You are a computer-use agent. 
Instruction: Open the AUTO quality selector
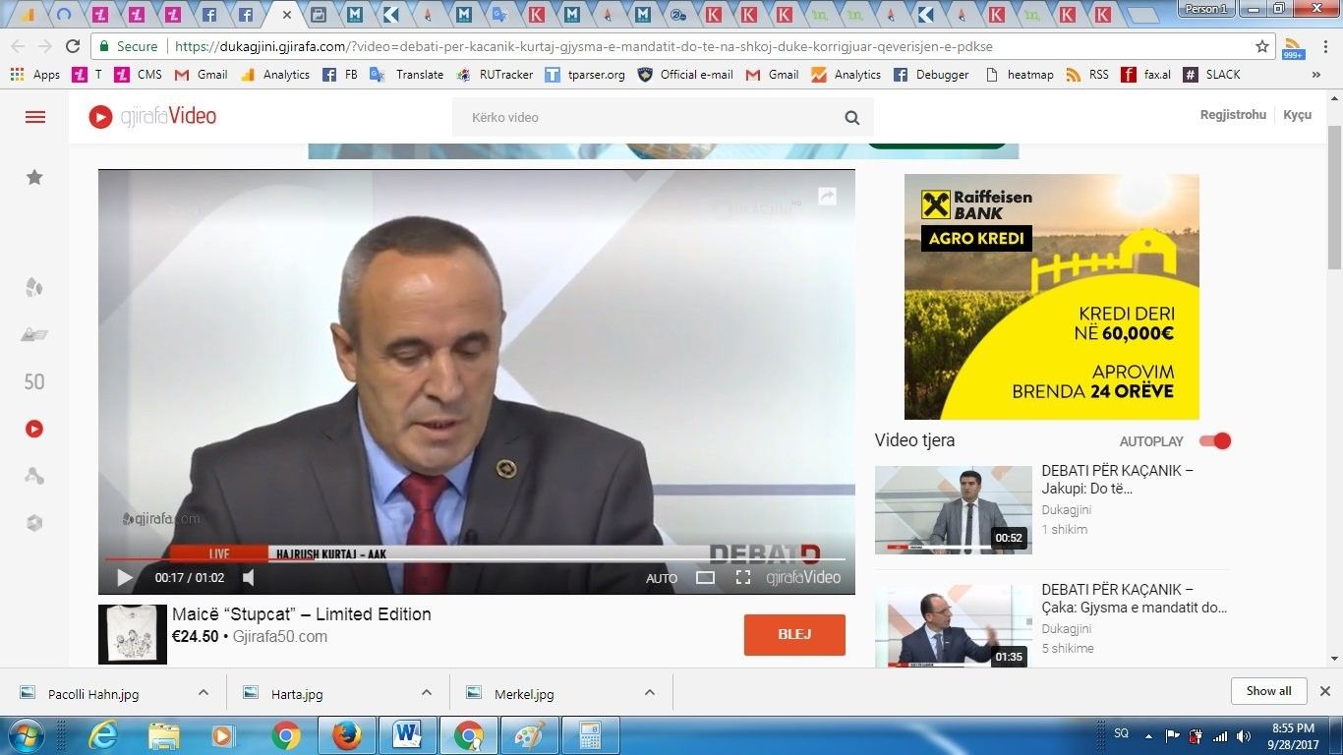tap(661, 579)
